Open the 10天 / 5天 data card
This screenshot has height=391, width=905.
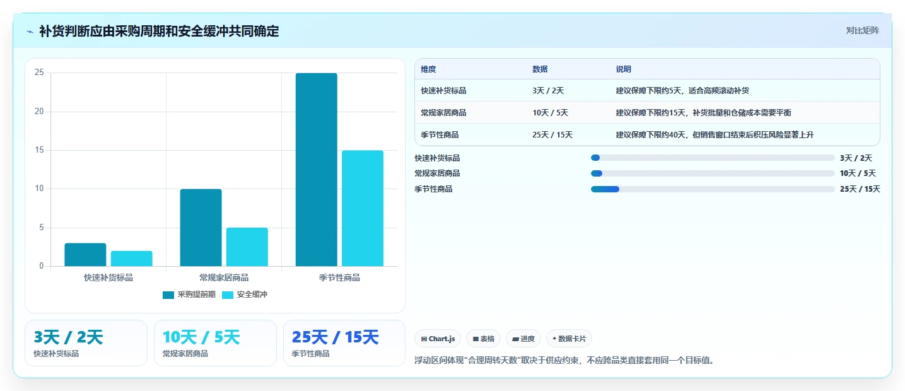click(215, 343)
